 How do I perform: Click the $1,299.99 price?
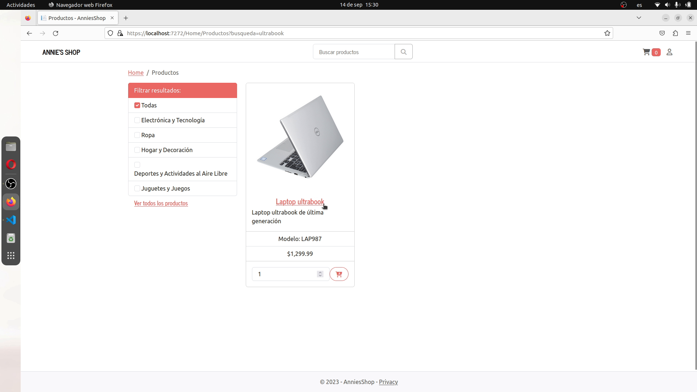(300, 254)
